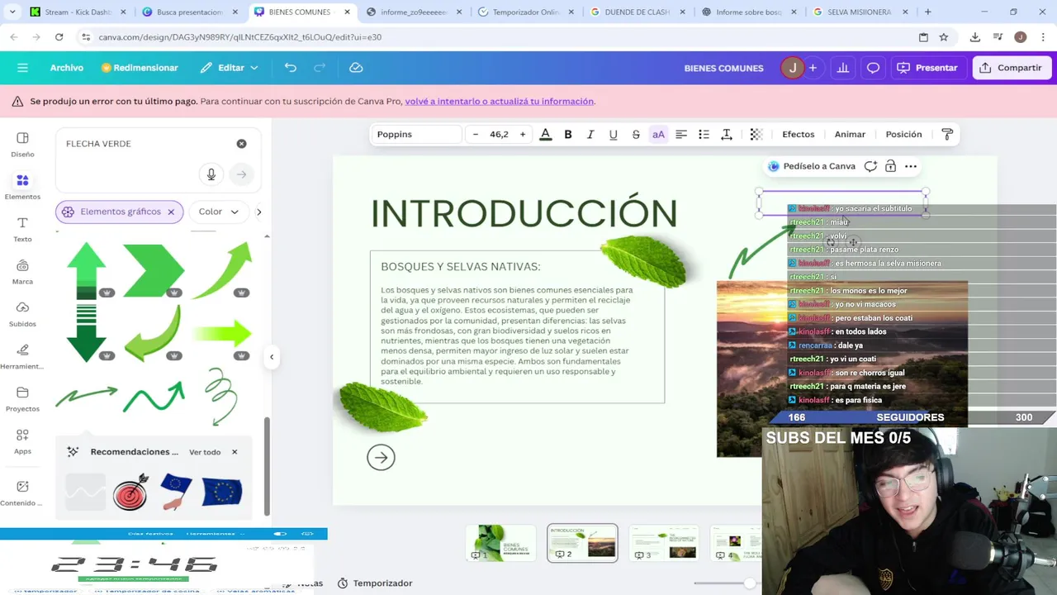
Task: Open the analytics bar chart icon
Action: point(843,68)
